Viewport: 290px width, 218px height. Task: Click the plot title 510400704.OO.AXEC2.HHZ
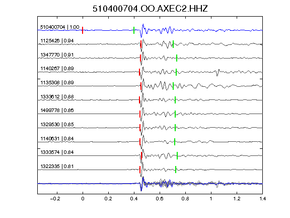[150, 9]
